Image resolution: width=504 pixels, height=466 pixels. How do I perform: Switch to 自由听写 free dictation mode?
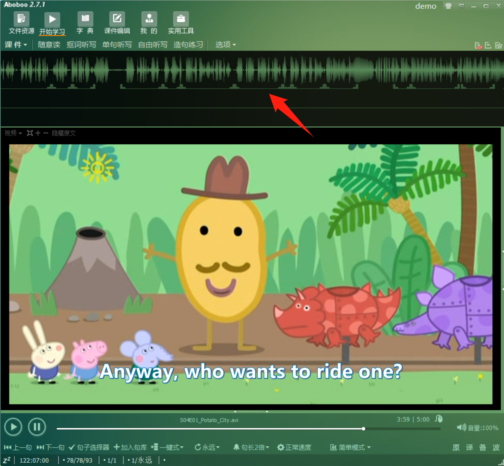click(x=153, y=45)
